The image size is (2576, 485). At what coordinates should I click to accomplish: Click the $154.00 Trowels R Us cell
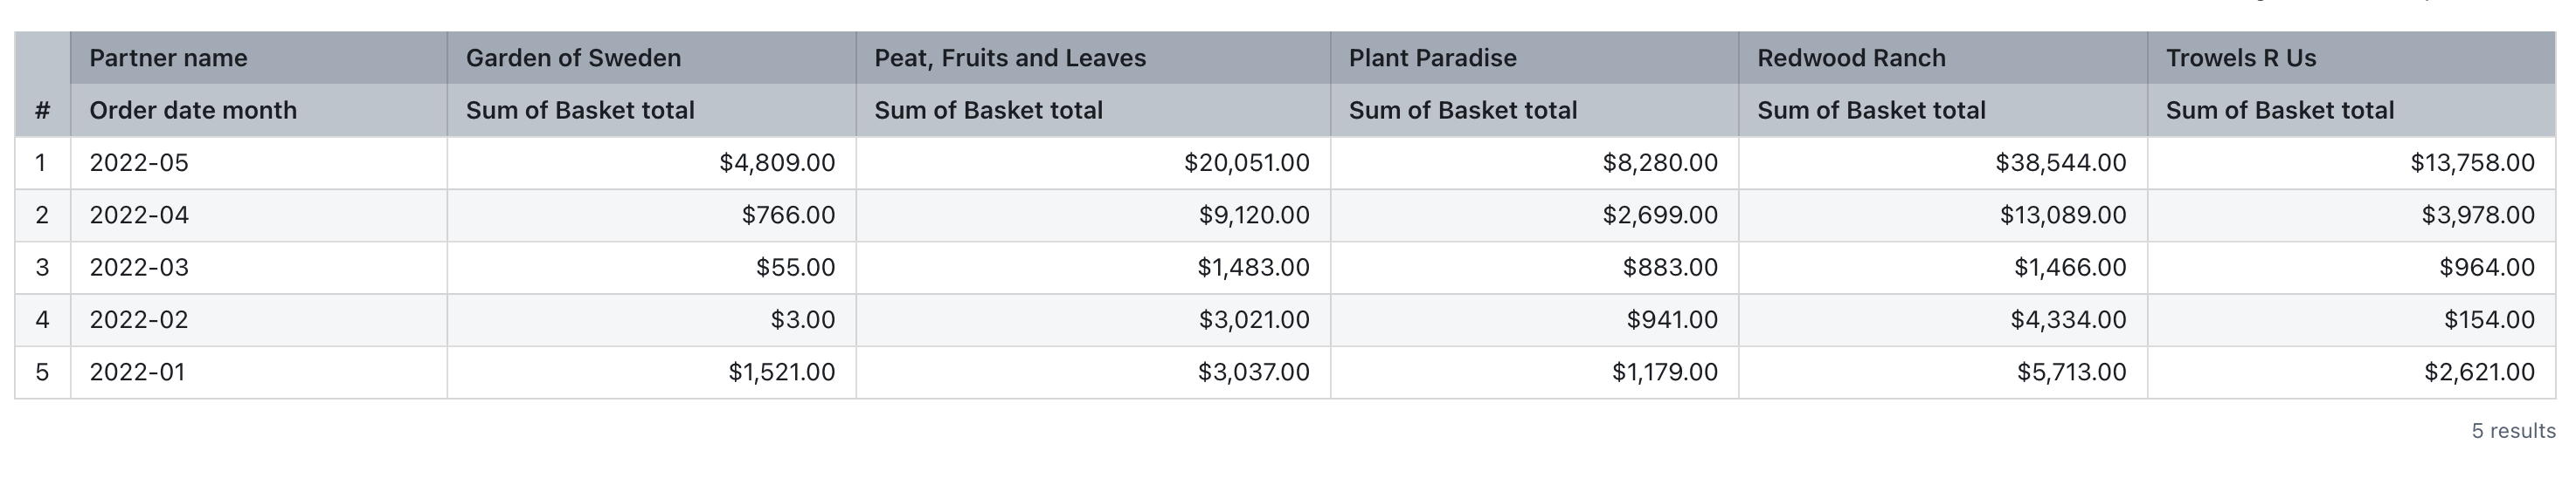click(x=2489, y=319)
